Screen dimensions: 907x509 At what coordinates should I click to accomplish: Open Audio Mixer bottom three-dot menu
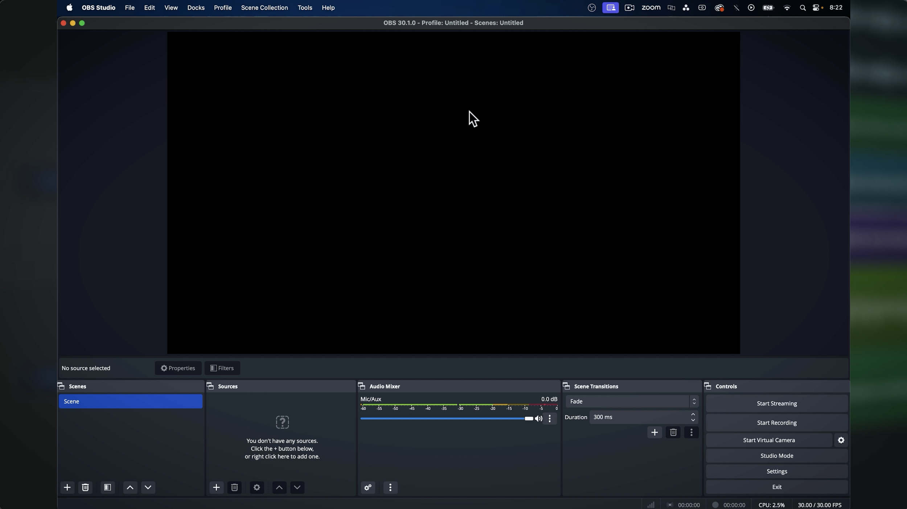point(390,488)
